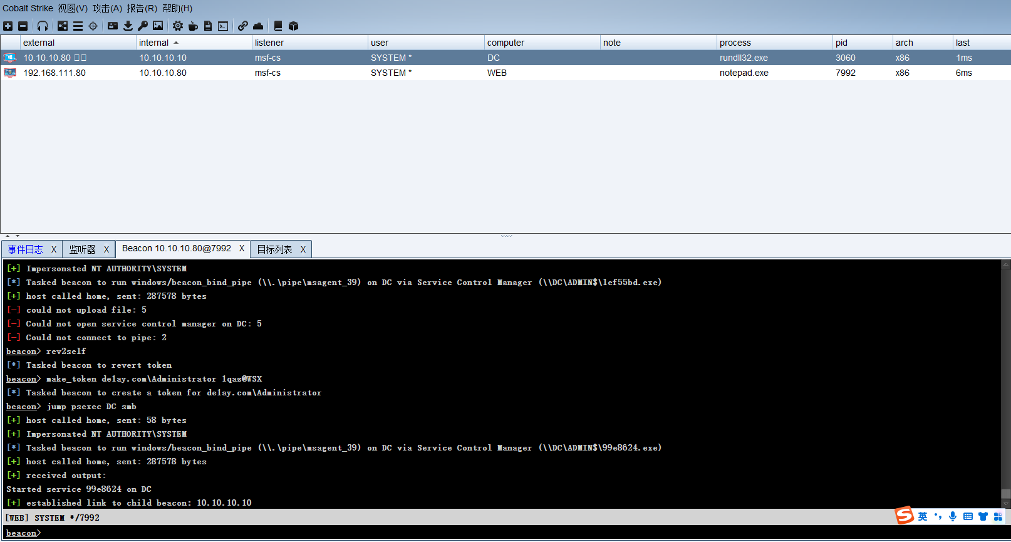The width and height of the screenshot is (1011, 542).
Task: Close the 目标列表 tab
Action: coord(303,249)
